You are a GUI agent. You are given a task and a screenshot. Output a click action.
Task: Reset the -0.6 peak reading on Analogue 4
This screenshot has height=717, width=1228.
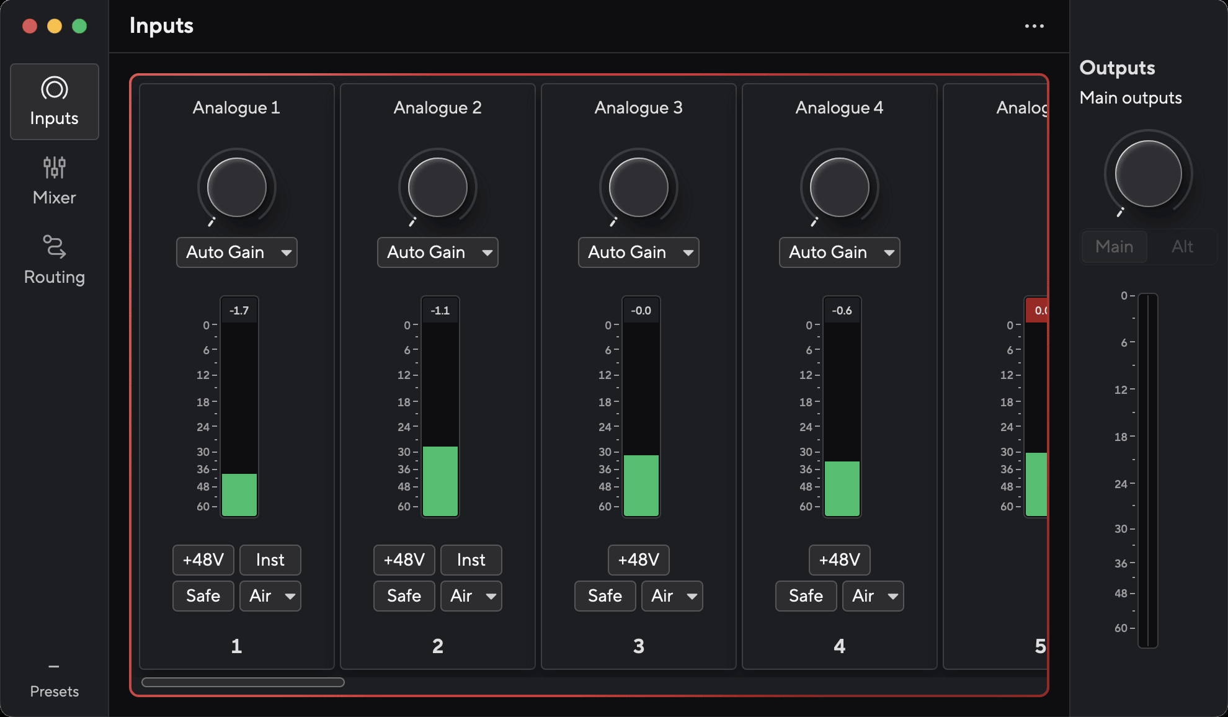[x=842, y=310]
